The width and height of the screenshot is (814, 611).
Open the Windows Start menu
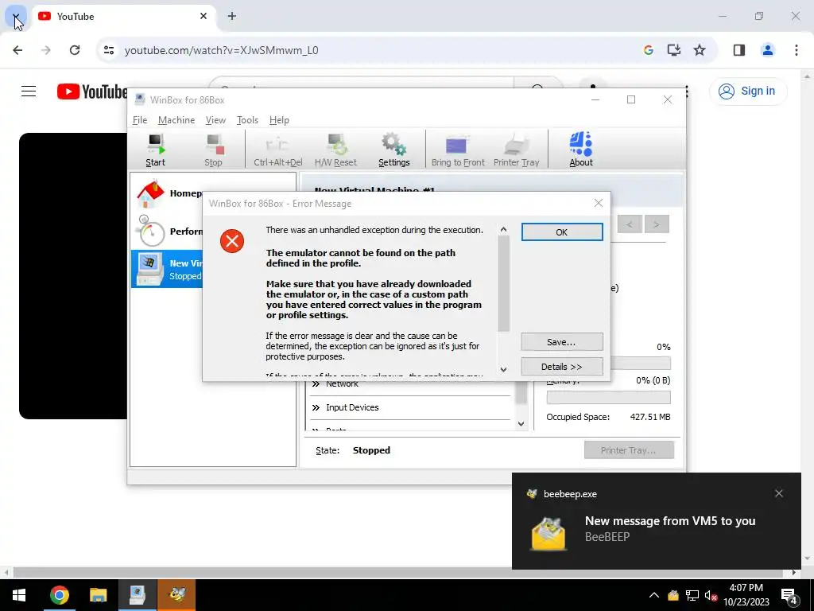(19, 595)
